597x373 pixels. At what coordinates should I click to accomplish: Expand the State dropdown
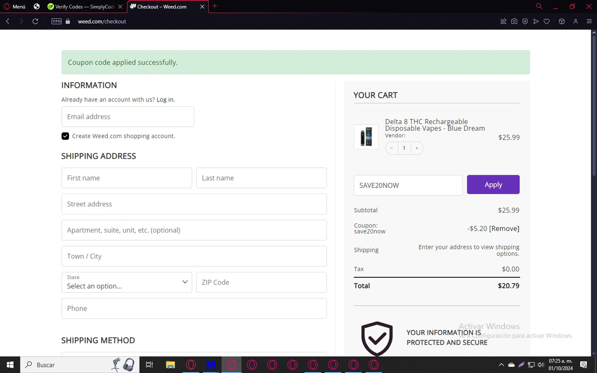pos(127,282)
